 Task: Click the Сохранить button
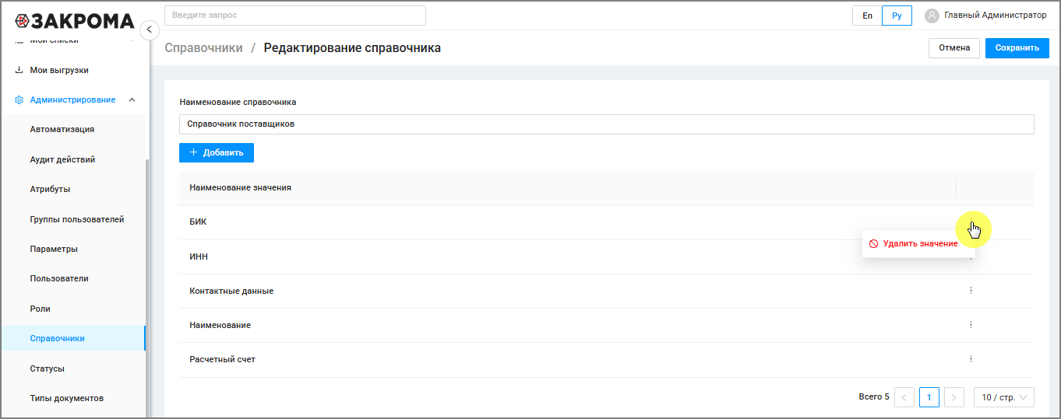point(1017,47)
